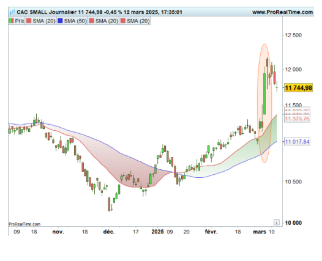The height and width of the screenshot is (261, 322).
Task: Click the déc. date axis label
Action: (x=109, y=232)
